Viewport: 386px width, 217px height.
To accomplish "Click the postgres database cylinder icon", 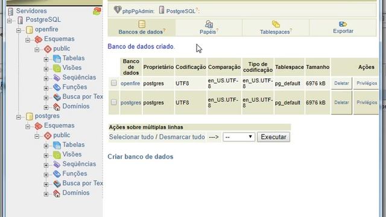I will [x=30, y=116].
